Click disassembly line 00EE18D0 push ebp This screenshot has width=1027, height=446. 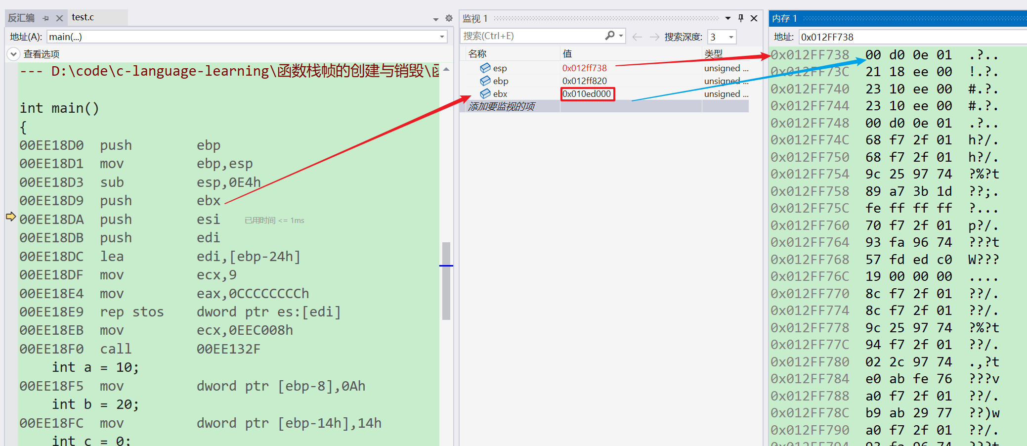(120, 145)
